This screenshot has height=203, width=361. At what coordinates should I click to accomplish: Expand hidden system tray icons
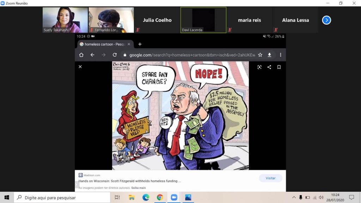[x=294, y=197]
